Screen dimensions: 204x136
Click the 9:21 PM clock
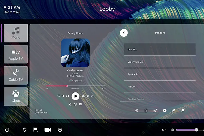coord(12,7)
